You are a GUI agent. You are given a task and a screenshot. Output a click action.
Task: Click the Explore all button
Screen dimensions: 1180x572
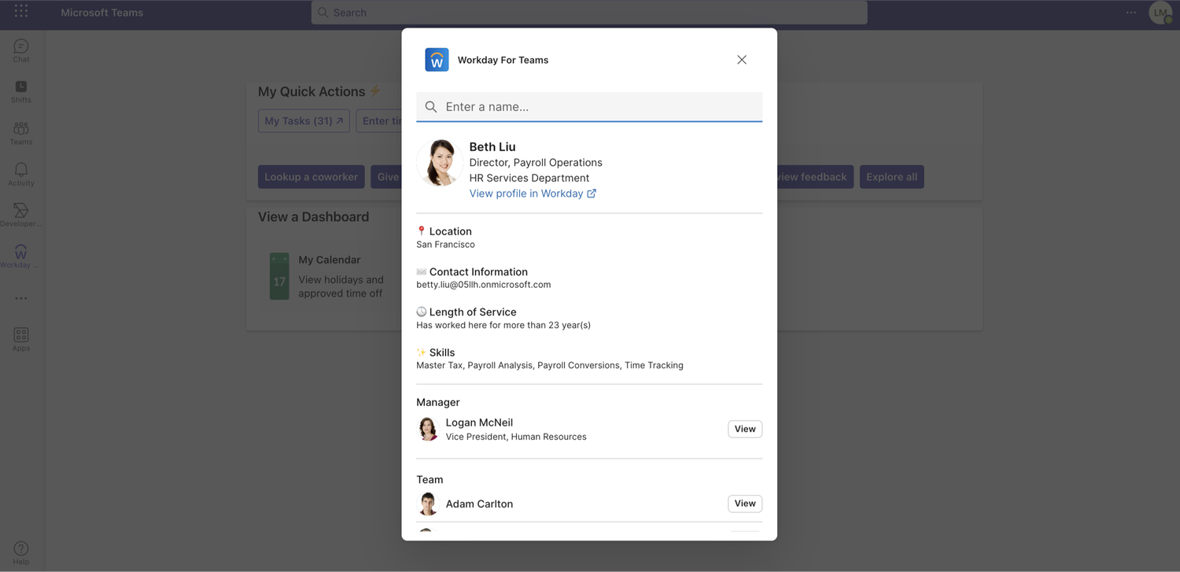pyautogui.click(x=891, y=176)
